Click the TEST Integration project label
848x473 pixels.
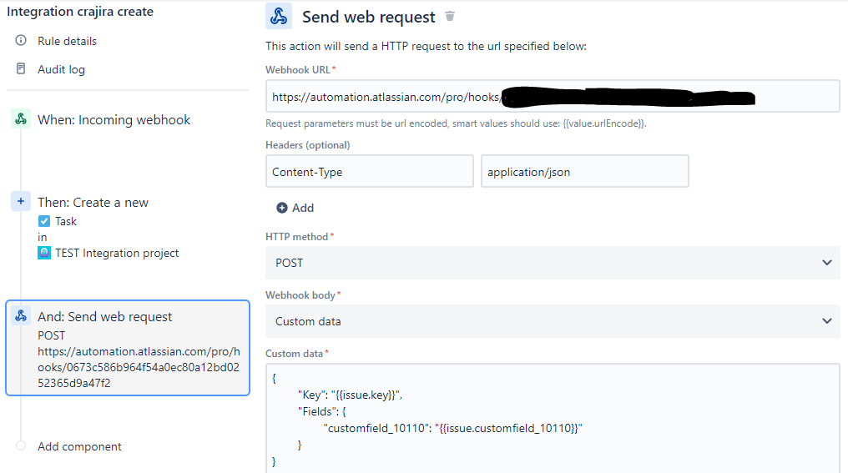point(117,253)
